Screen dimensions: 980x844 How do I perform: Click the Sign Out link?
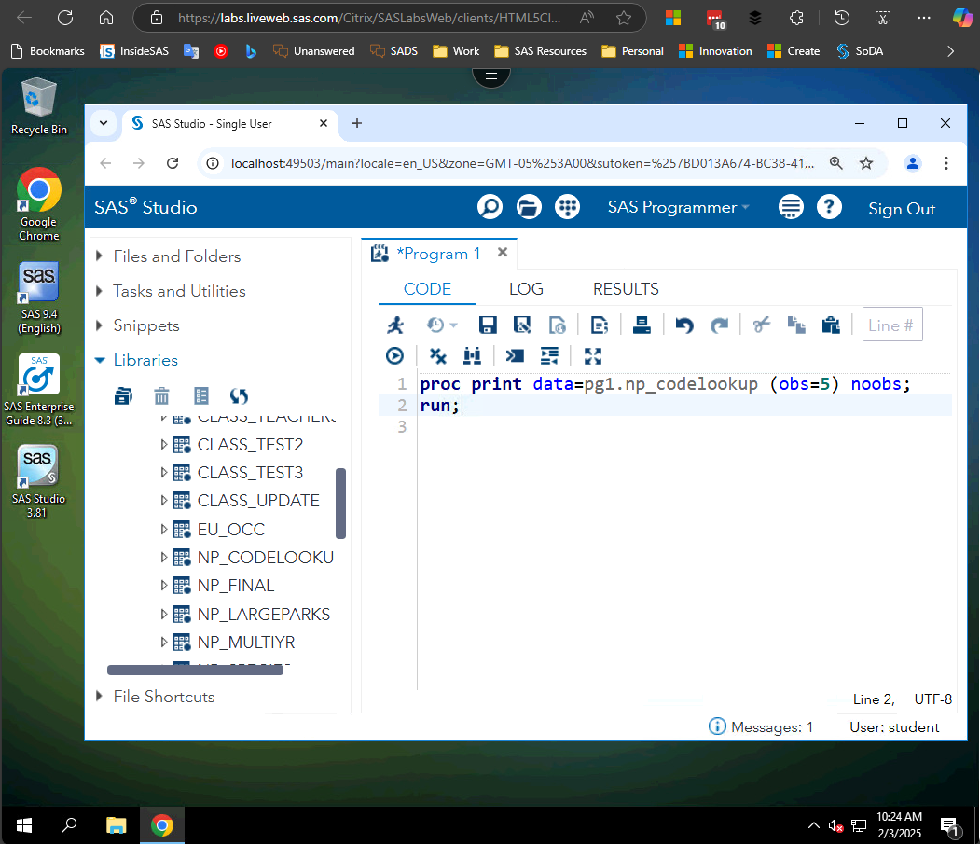tap(901, 207)
